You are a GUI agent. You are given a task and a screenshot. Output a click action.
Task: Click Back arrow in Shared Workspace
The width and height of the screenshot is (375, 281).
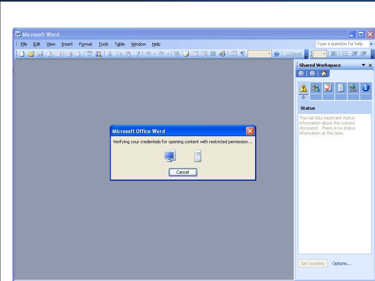[301, 73]
